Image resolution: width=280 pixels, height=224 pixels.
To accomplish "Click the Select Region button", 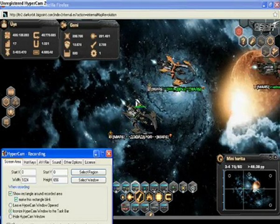I will pos(89,172).
